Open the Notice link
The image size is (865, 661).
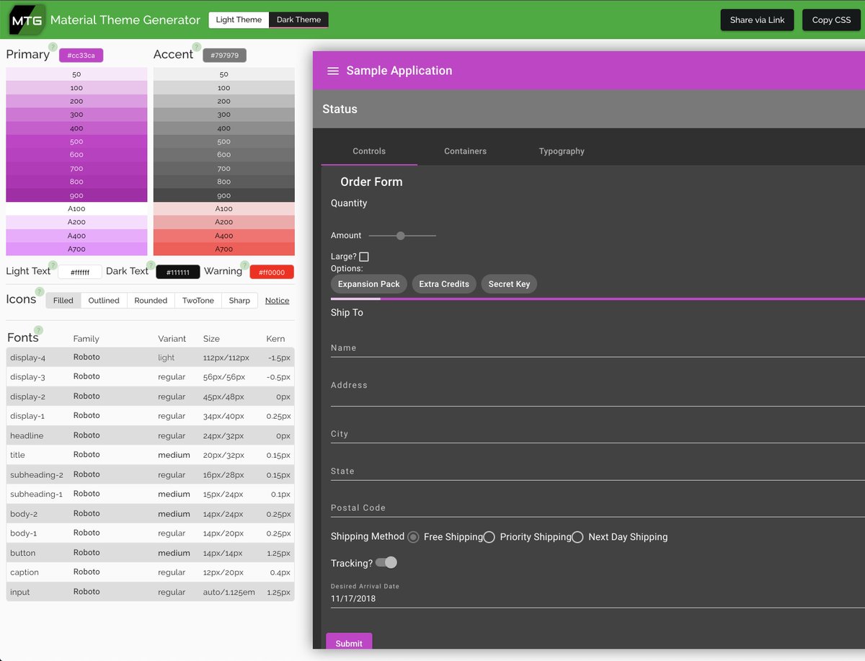(x=277, y=301)
